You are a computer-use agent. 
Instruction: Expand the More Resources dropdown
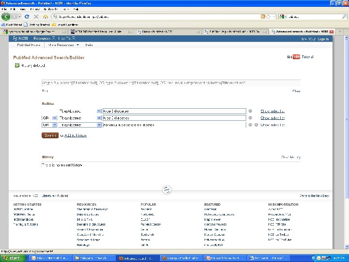click(63, 45)
